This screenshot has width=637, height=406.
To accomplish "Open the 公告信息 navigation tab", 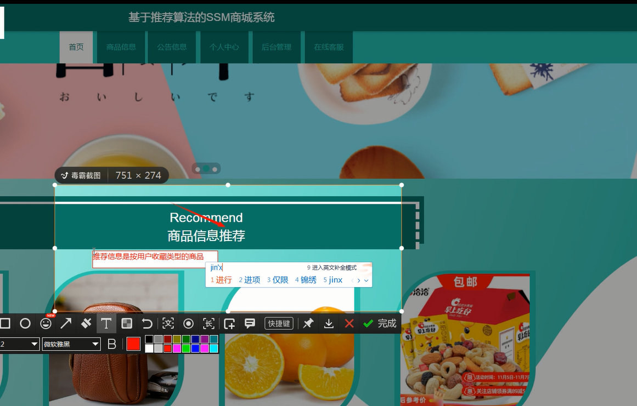I will point(172,47).
